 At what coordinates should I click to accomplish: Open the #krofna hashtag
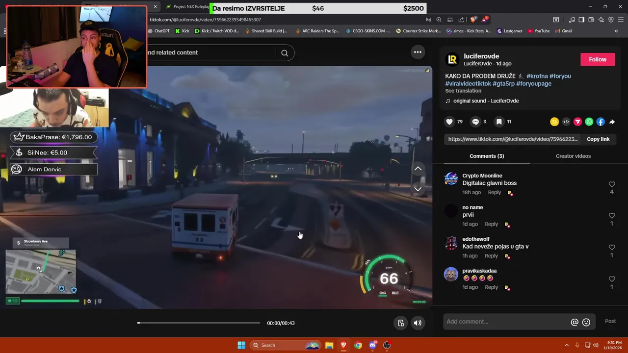[537, 76]
